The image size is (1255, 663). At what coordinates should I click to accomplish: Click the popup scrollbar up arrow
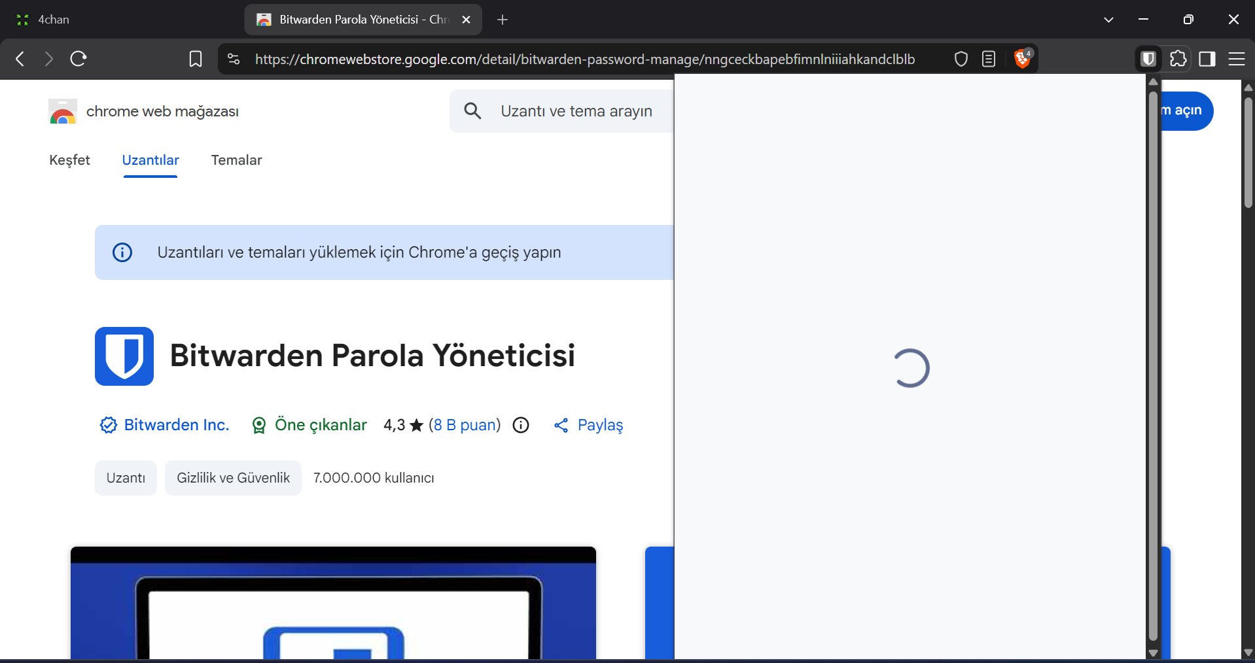1153,82
